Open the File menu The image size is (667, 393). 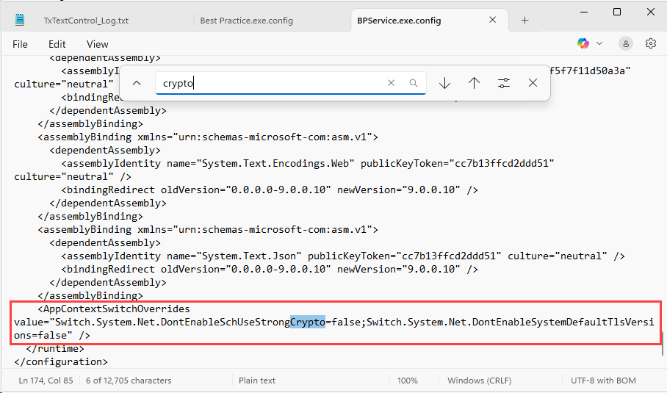[20, 45]
